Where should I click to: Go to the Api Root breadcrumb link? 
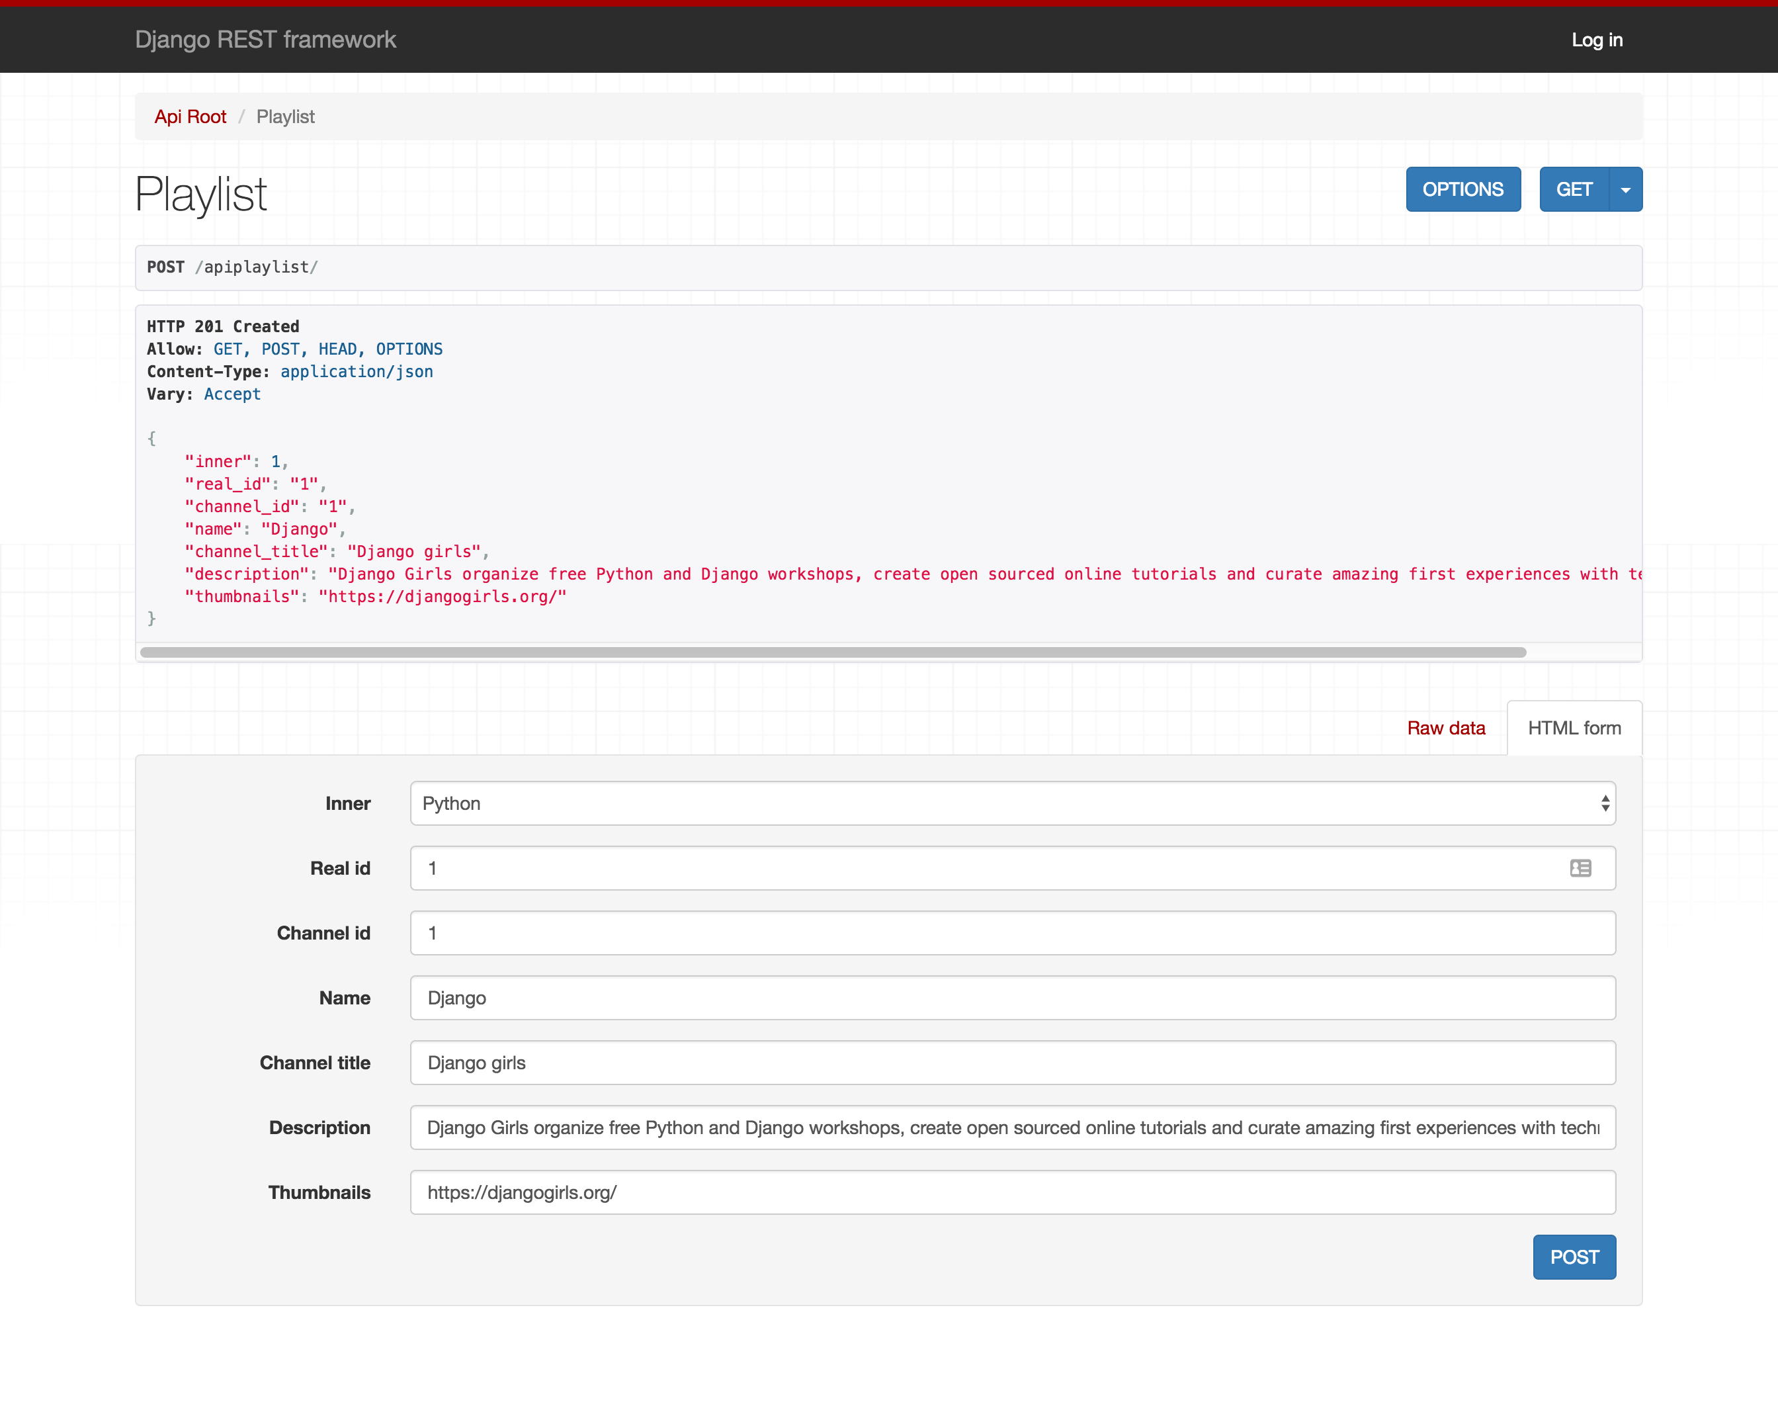click(190, 117)
